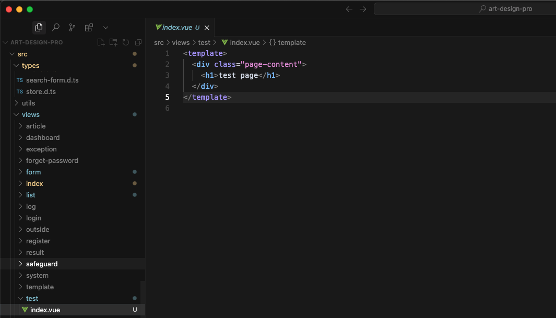Click line number 6 in the gutter
Image resolution: width=556 pixels, height=318 pixels.
coord(168,109)
